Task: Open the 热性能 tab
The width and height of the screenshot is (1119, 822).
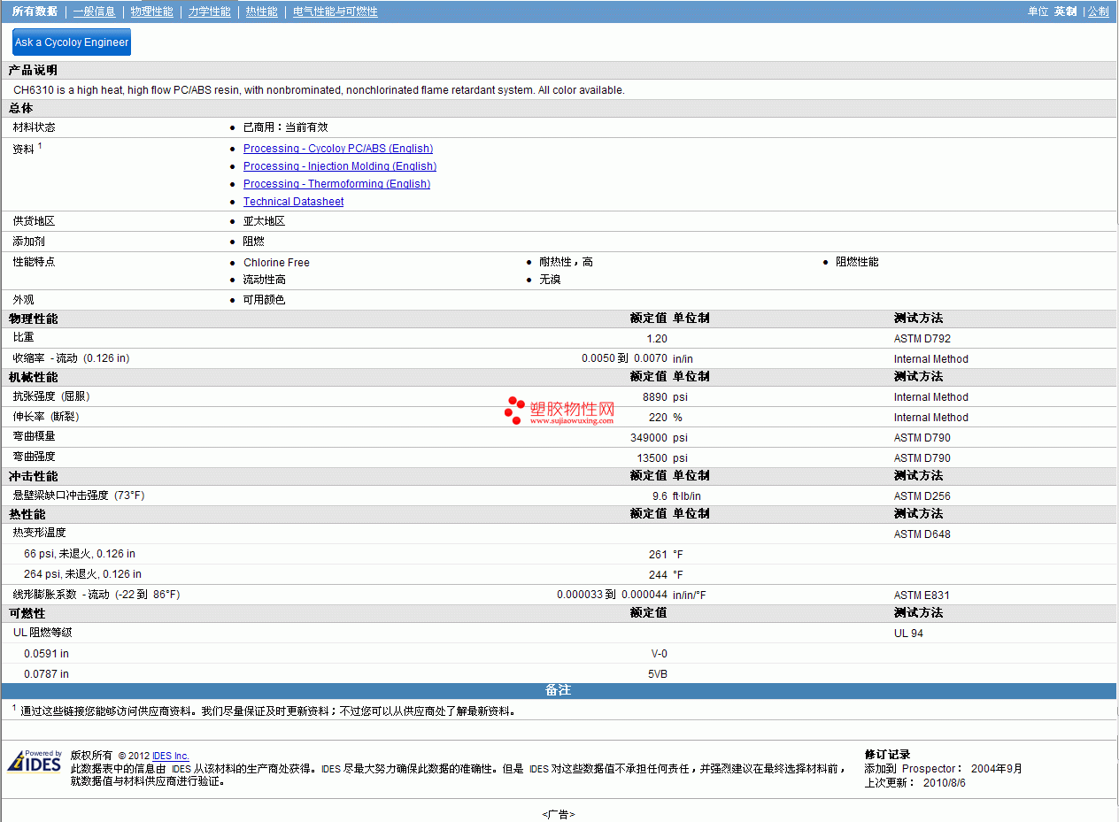Action: tap(261, 12)
